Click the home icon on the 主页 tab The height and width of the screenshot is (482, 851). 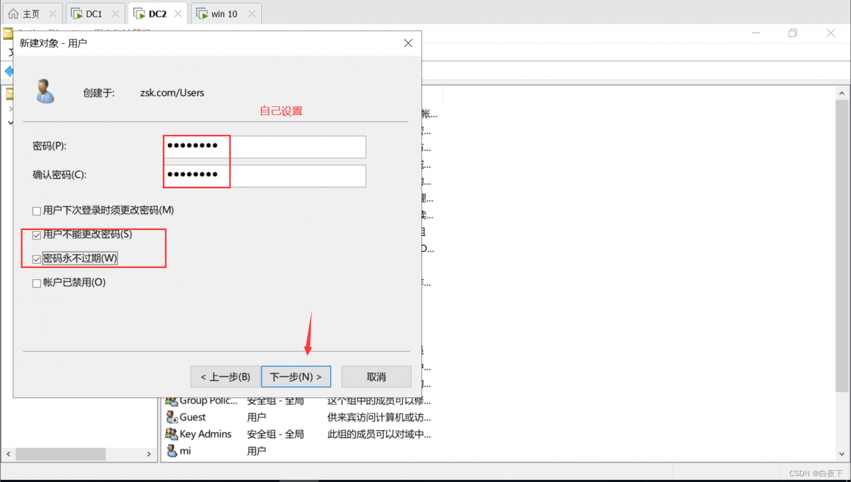pos(13,12)
